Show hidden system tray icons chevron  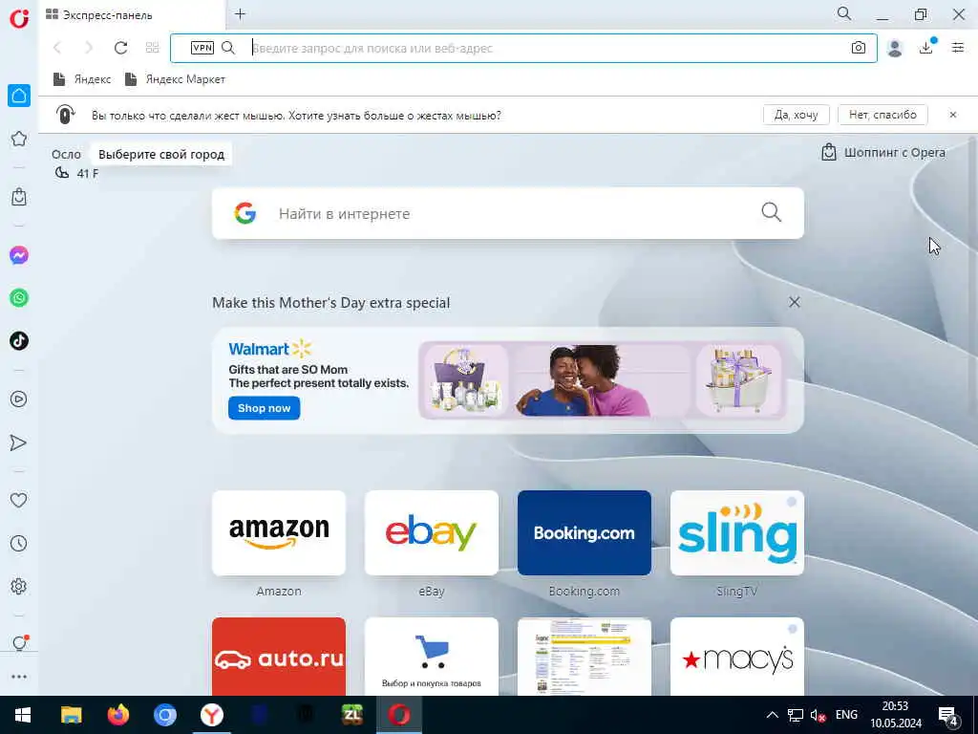coord(772,715)
